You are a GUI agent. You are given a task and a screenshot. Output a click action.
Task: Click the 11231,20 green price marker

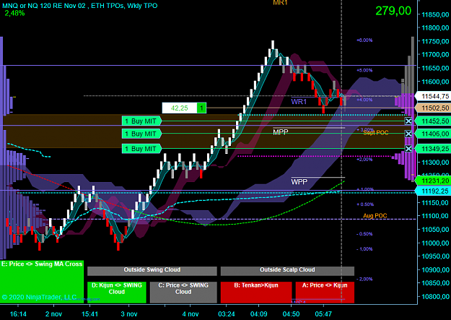pyautogui.click(x=434, y=181)
